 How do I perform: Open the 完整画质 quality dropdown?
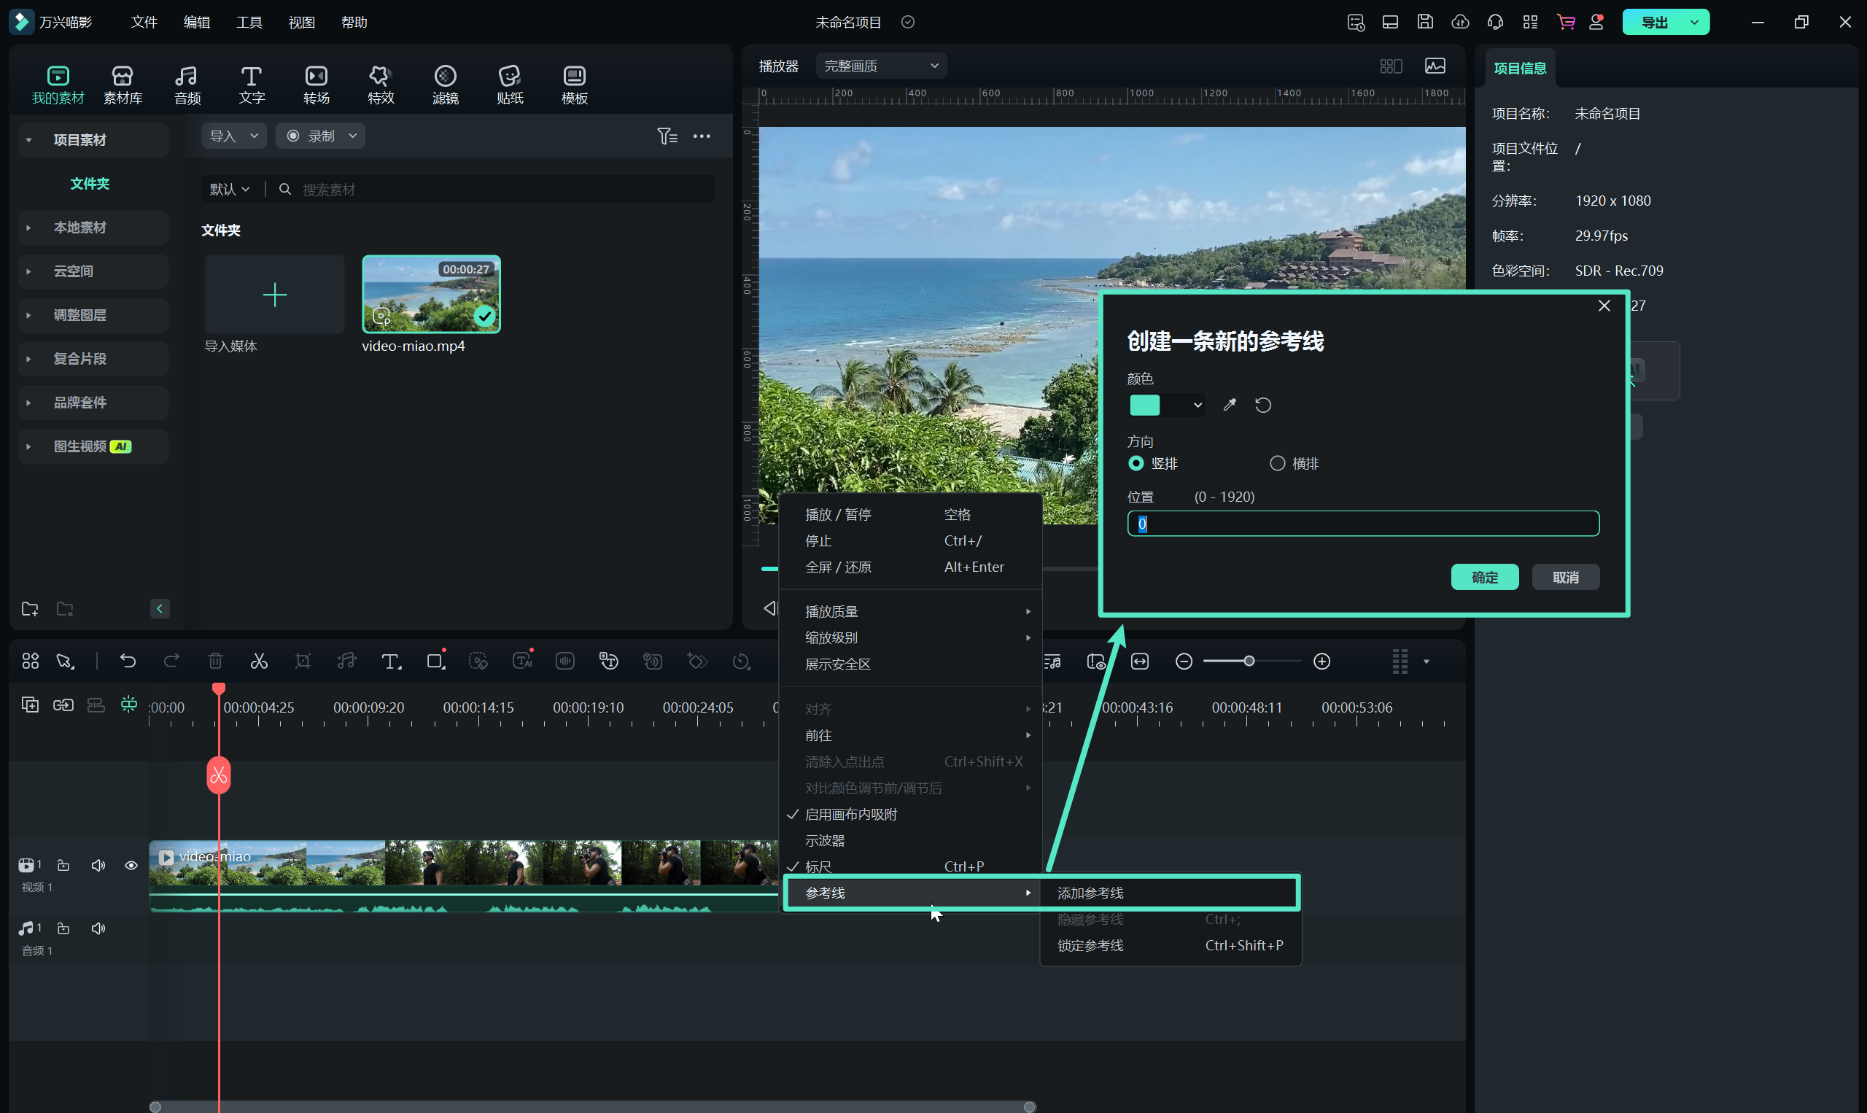coord(880,66)
